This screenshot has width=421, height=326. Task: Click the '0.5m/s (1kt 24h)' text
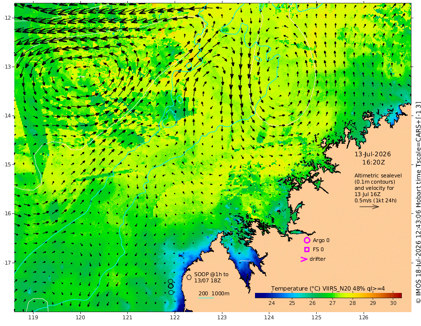pyautogui.click(x=376, y=200)
